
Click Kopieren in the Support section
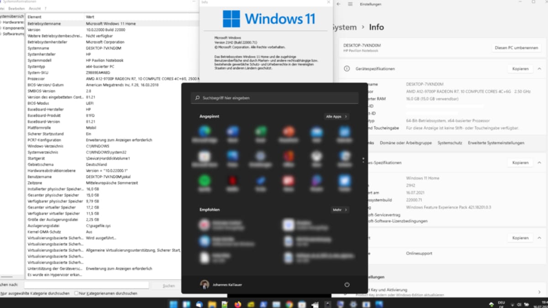[520, 238]
